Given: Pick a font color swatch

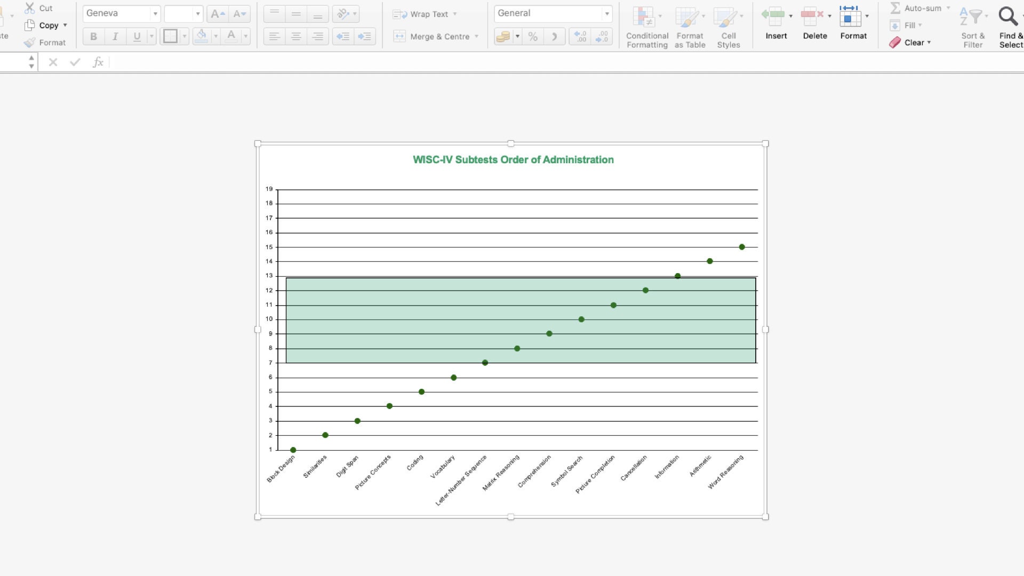Looking at the screenshot, I should (231, 36).
